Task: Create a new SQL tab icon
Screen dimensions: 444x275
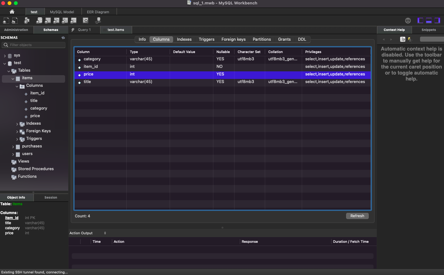Action: [x=6, y=21]
